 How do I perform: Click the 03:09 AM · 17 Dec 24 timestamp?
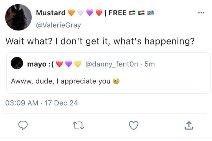tap(42, 103)
